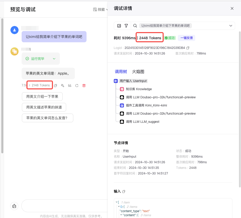Select the 插件工具调用 Kimi_Kimi-kimi node
Image resolution: width=241 pixels, height=218 pixels.
146,105
